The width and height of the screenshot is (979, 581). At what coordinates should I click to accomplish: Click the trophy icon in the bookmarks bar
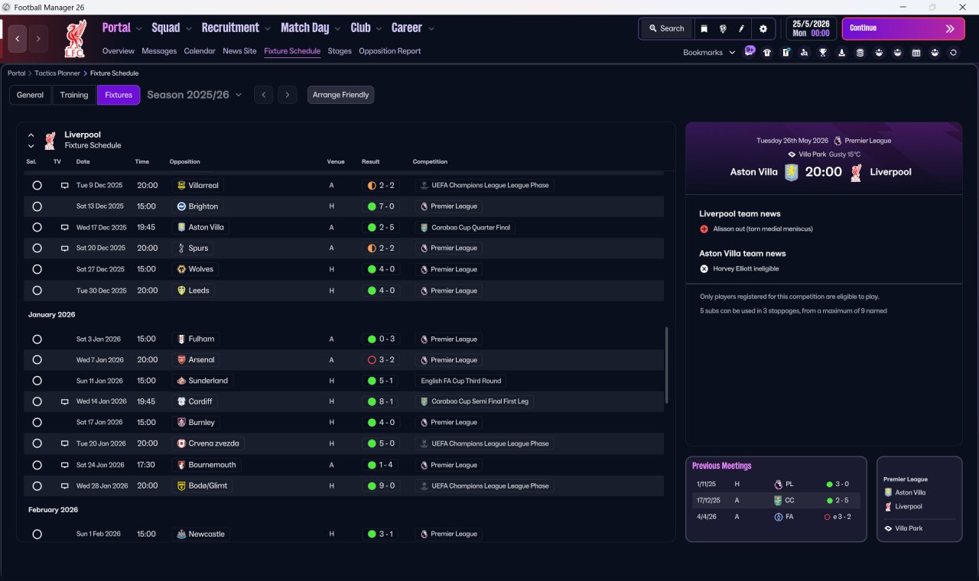(823, 53)
